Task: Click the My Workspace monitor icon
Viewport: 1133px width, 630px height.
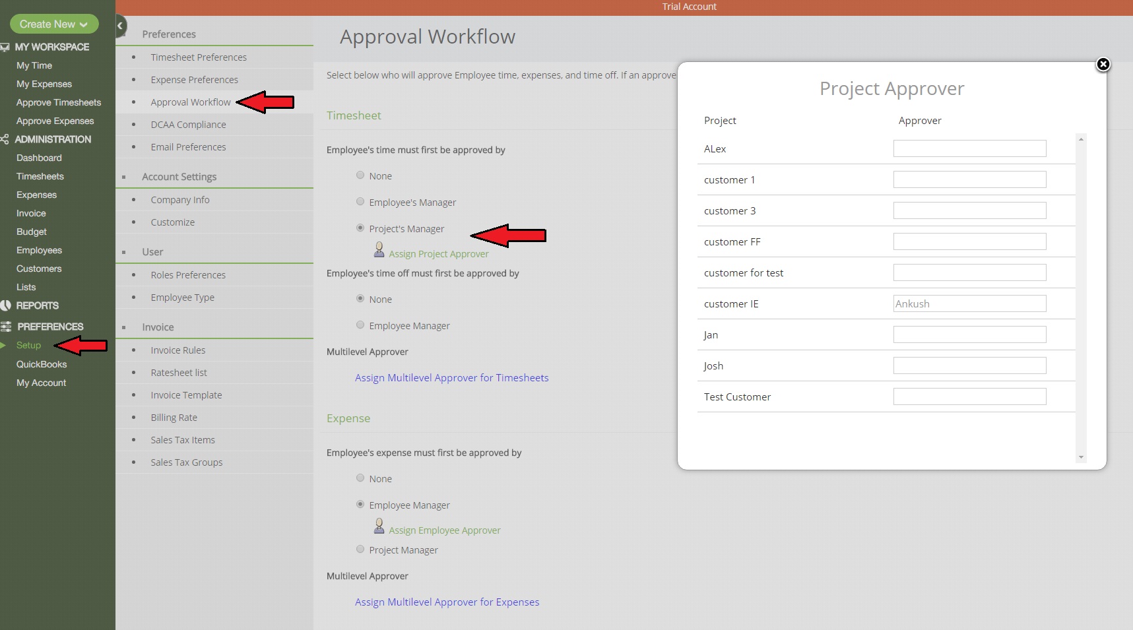Action: [x=5, y=47]
